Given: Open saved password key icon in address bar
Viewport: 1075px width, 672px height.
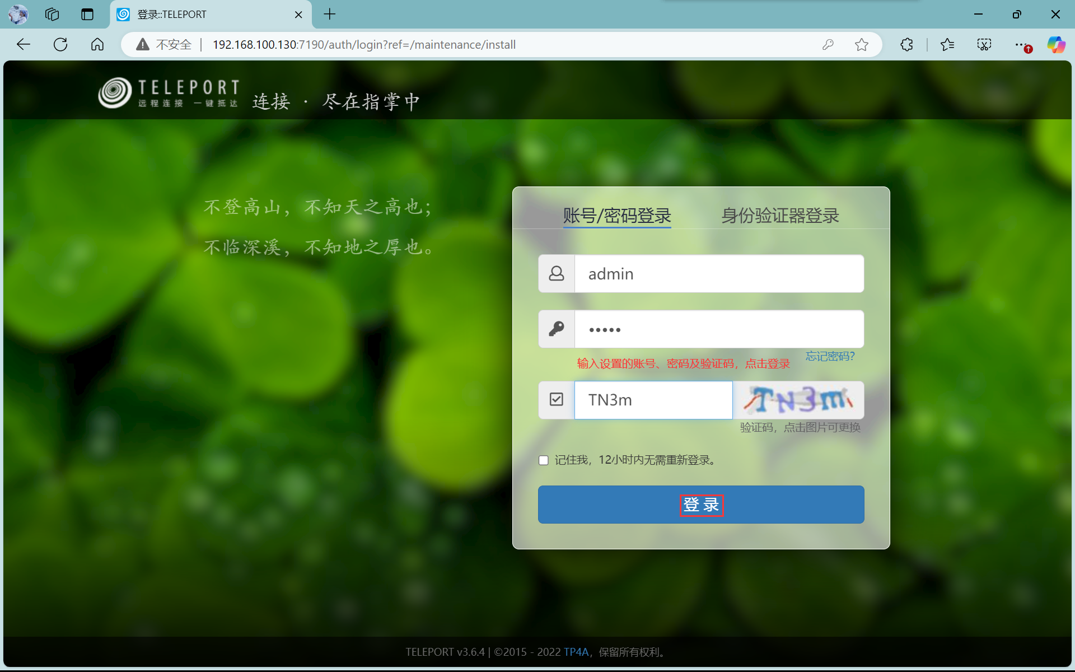Looking at the screenshot, I should click(828, 45).
